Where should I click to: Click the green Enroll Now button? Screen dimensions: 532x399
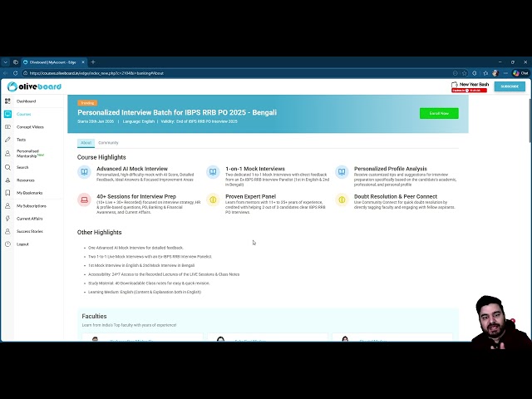pos(438,113)
